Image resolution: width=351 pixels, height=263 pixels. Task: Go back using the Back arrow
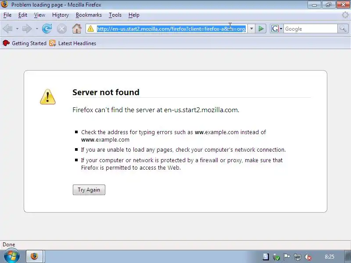click(x=8, y=28)
